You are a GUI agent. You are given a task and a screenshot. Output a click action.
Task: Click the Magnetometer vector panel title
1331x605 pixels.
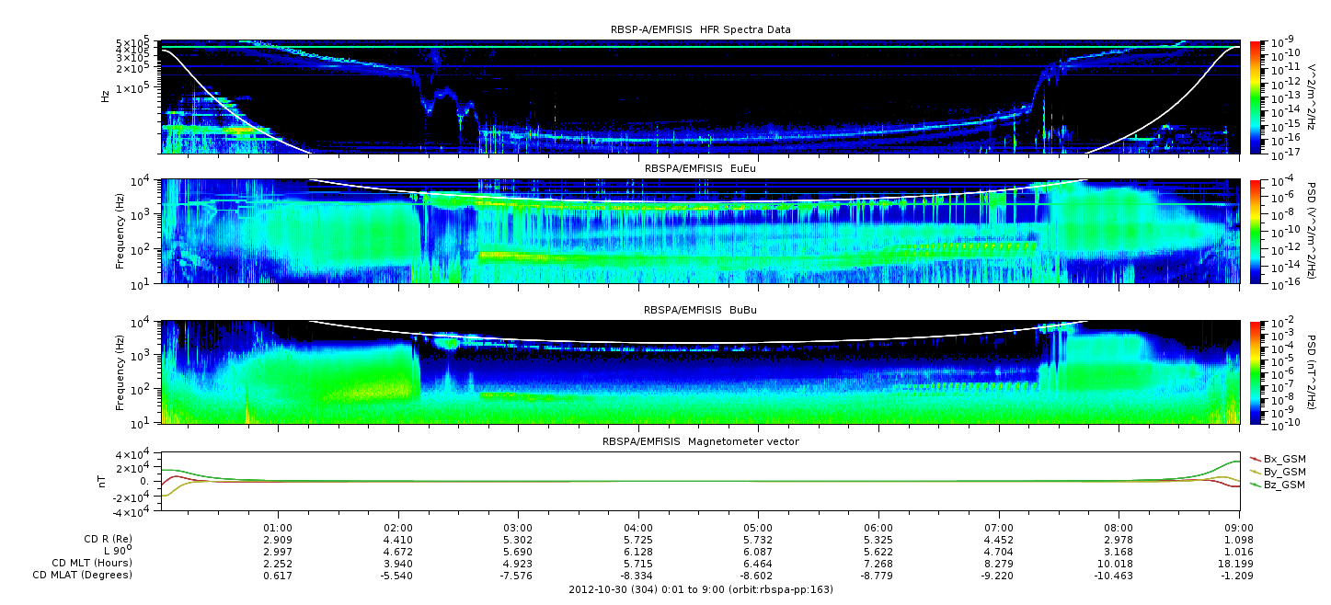coord(700,441)
